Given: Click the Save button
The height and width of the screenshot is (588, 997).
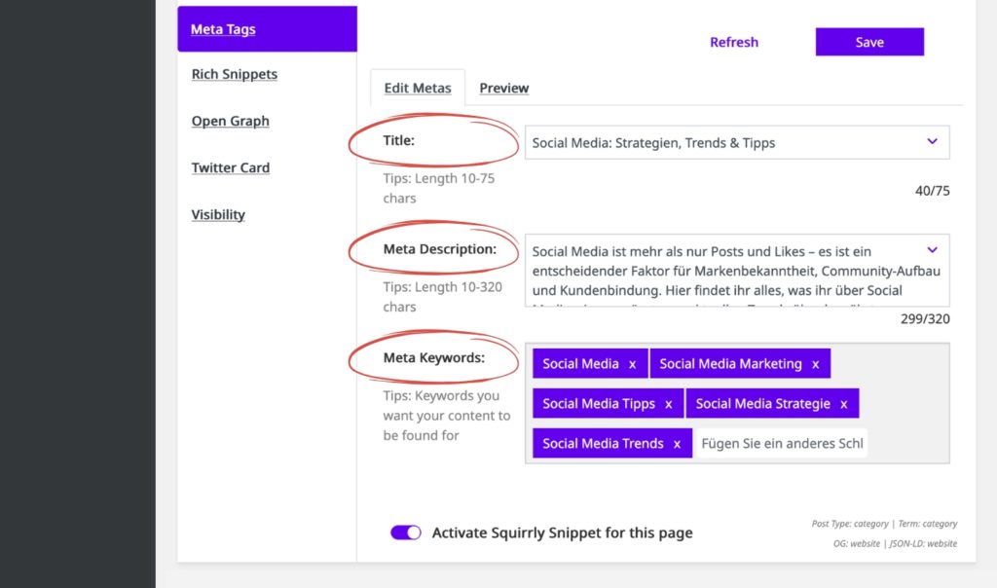Looking at the screenshot, I should (x=868, y=41).
